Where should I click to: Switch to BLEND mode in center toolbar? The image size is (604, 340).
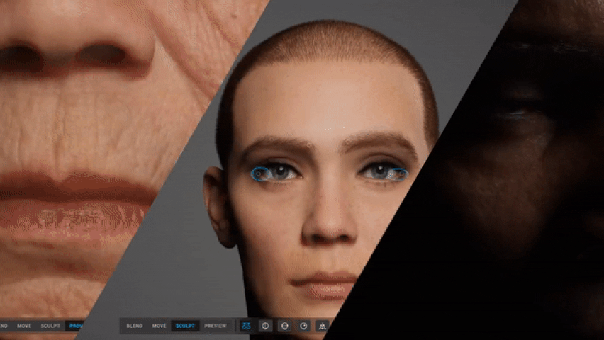tap(135, 326)
